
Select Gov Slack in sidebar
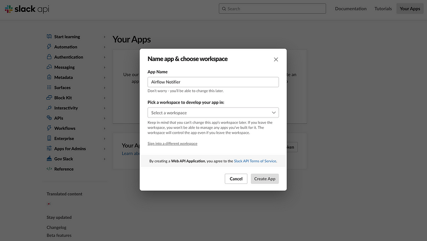(x=63, y=159)
